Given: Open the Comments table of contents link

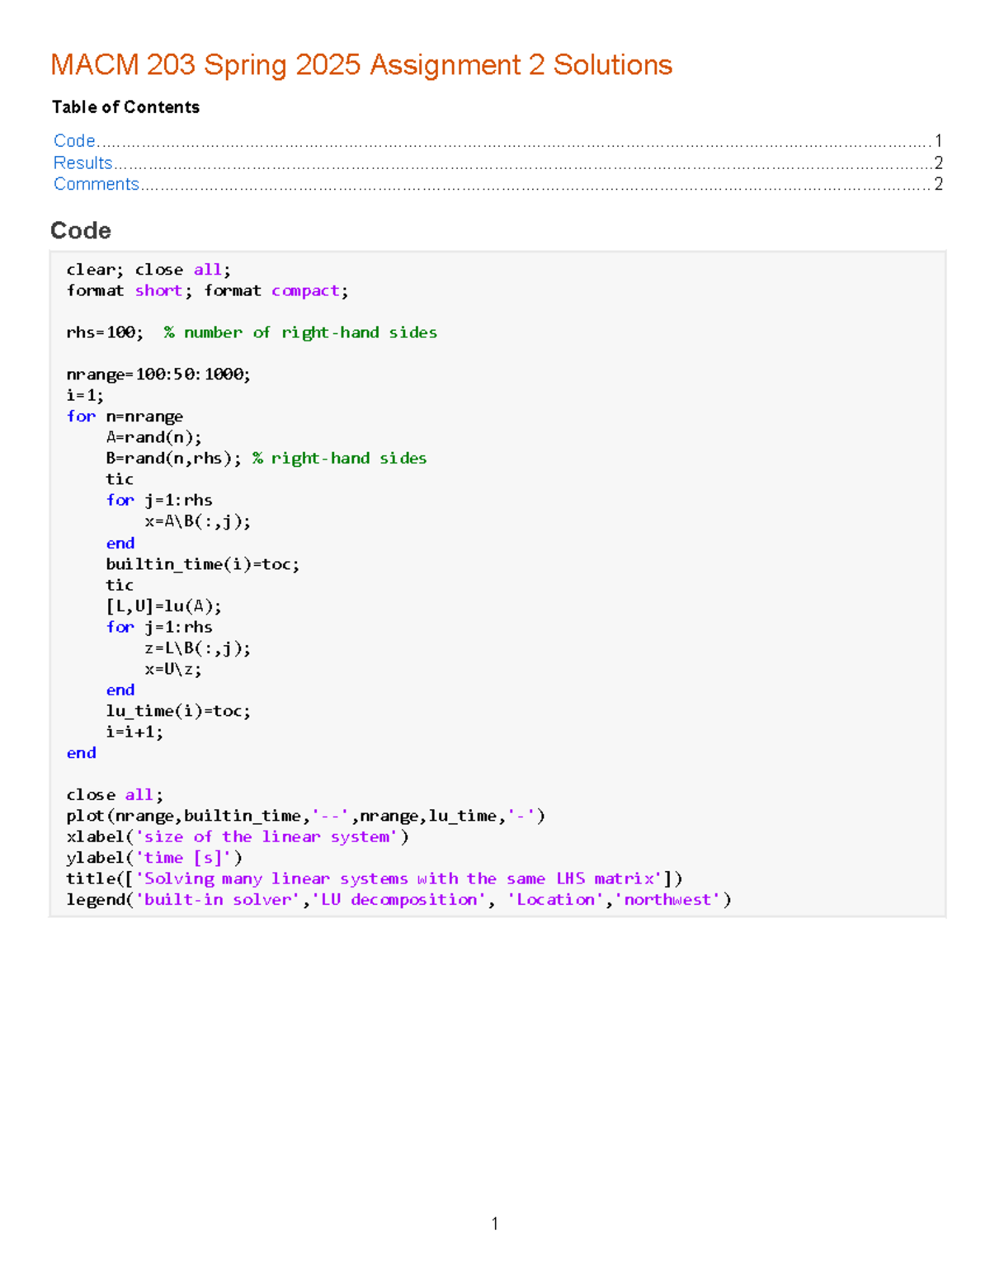Looking at the screenshot, I should click(97, 184).
